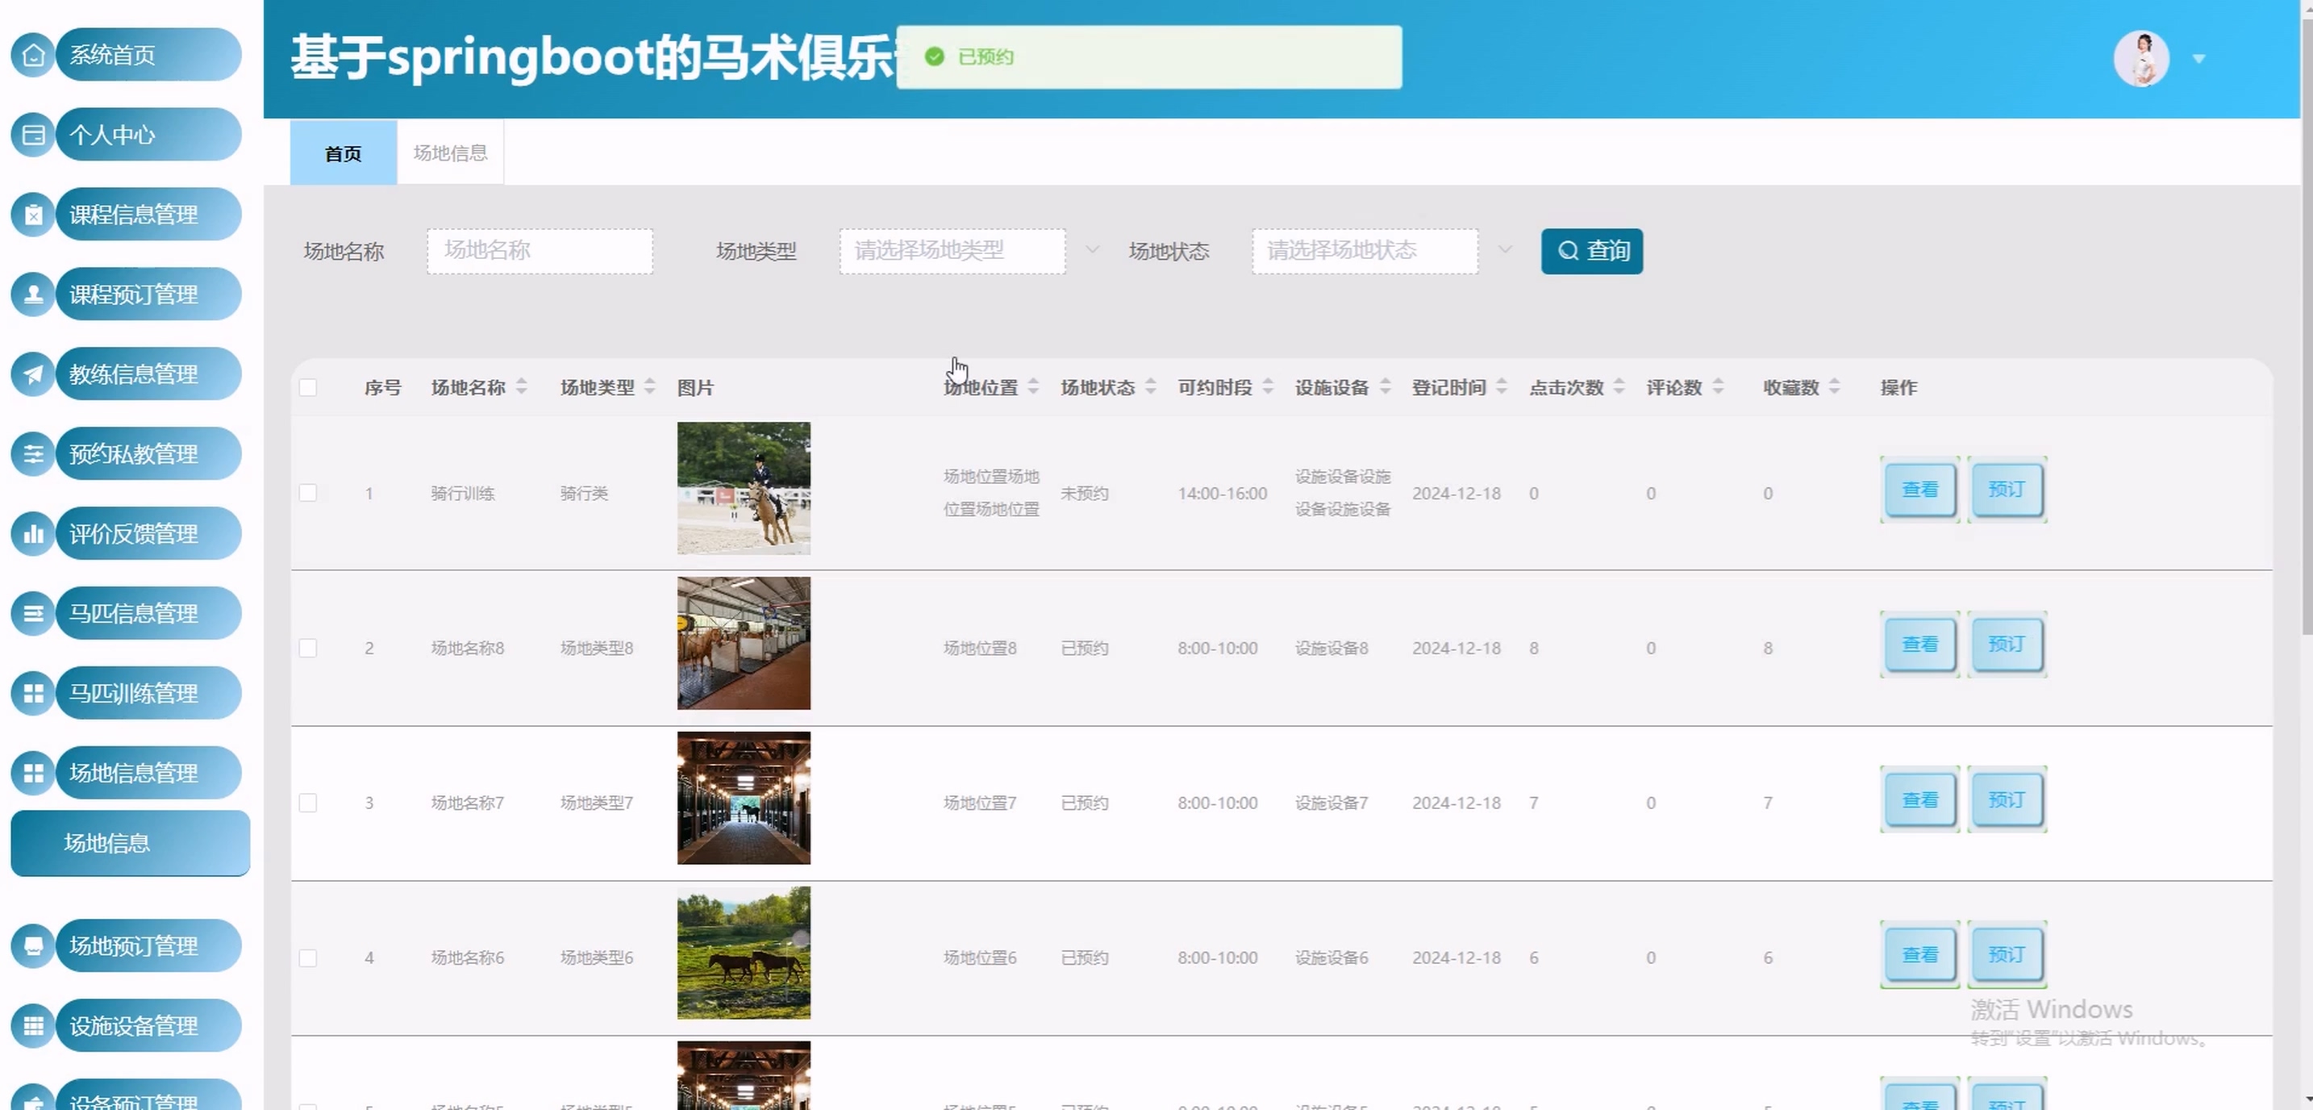Tick the checkbox for row 骑行训练

tap(308, 493)
